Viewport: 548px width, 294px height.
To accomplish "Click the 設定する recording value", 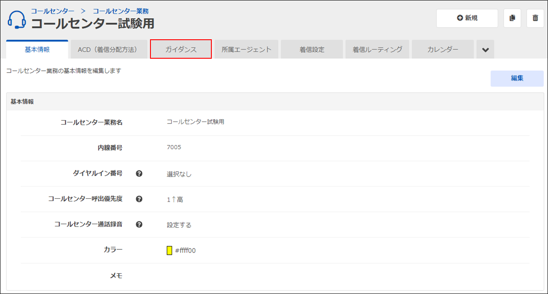I will pyautogui.click(x=179, y=225).
